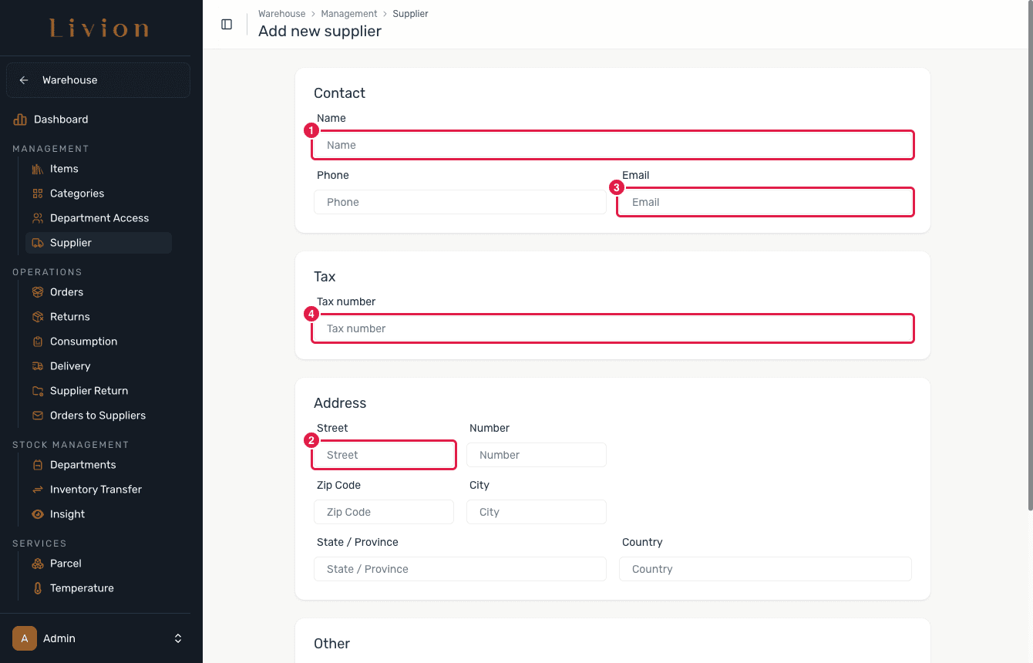Click Warehouse breadcrumb link
Image resolution: width=1033 pixels, height=663 pixels.
pos(281,14)
